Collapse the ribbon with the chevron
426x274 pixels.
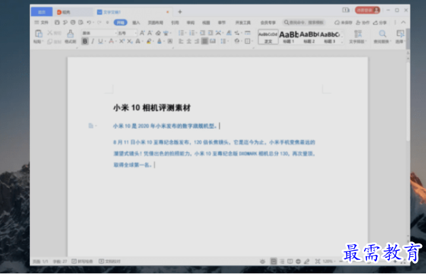click(x=404, y=22)
